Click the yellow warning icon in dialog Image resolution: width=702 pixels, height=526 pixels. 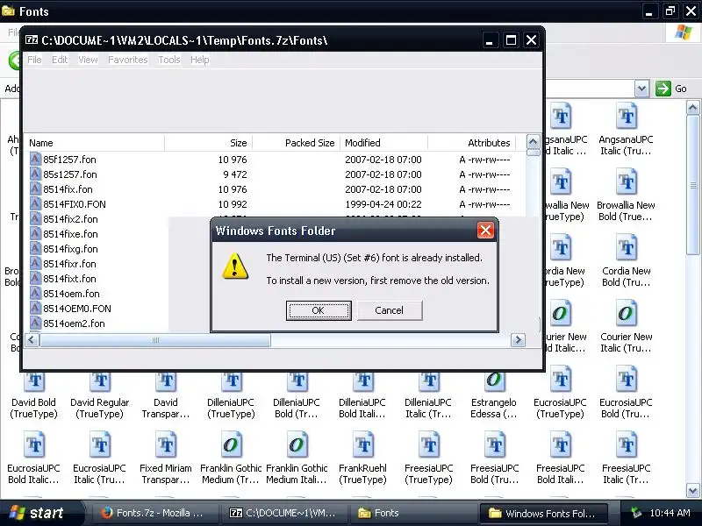coord(235,267)
